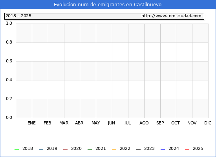Click the 1.0 y-axis value
This screenshot has width=216, height=157.
point(9,24)
